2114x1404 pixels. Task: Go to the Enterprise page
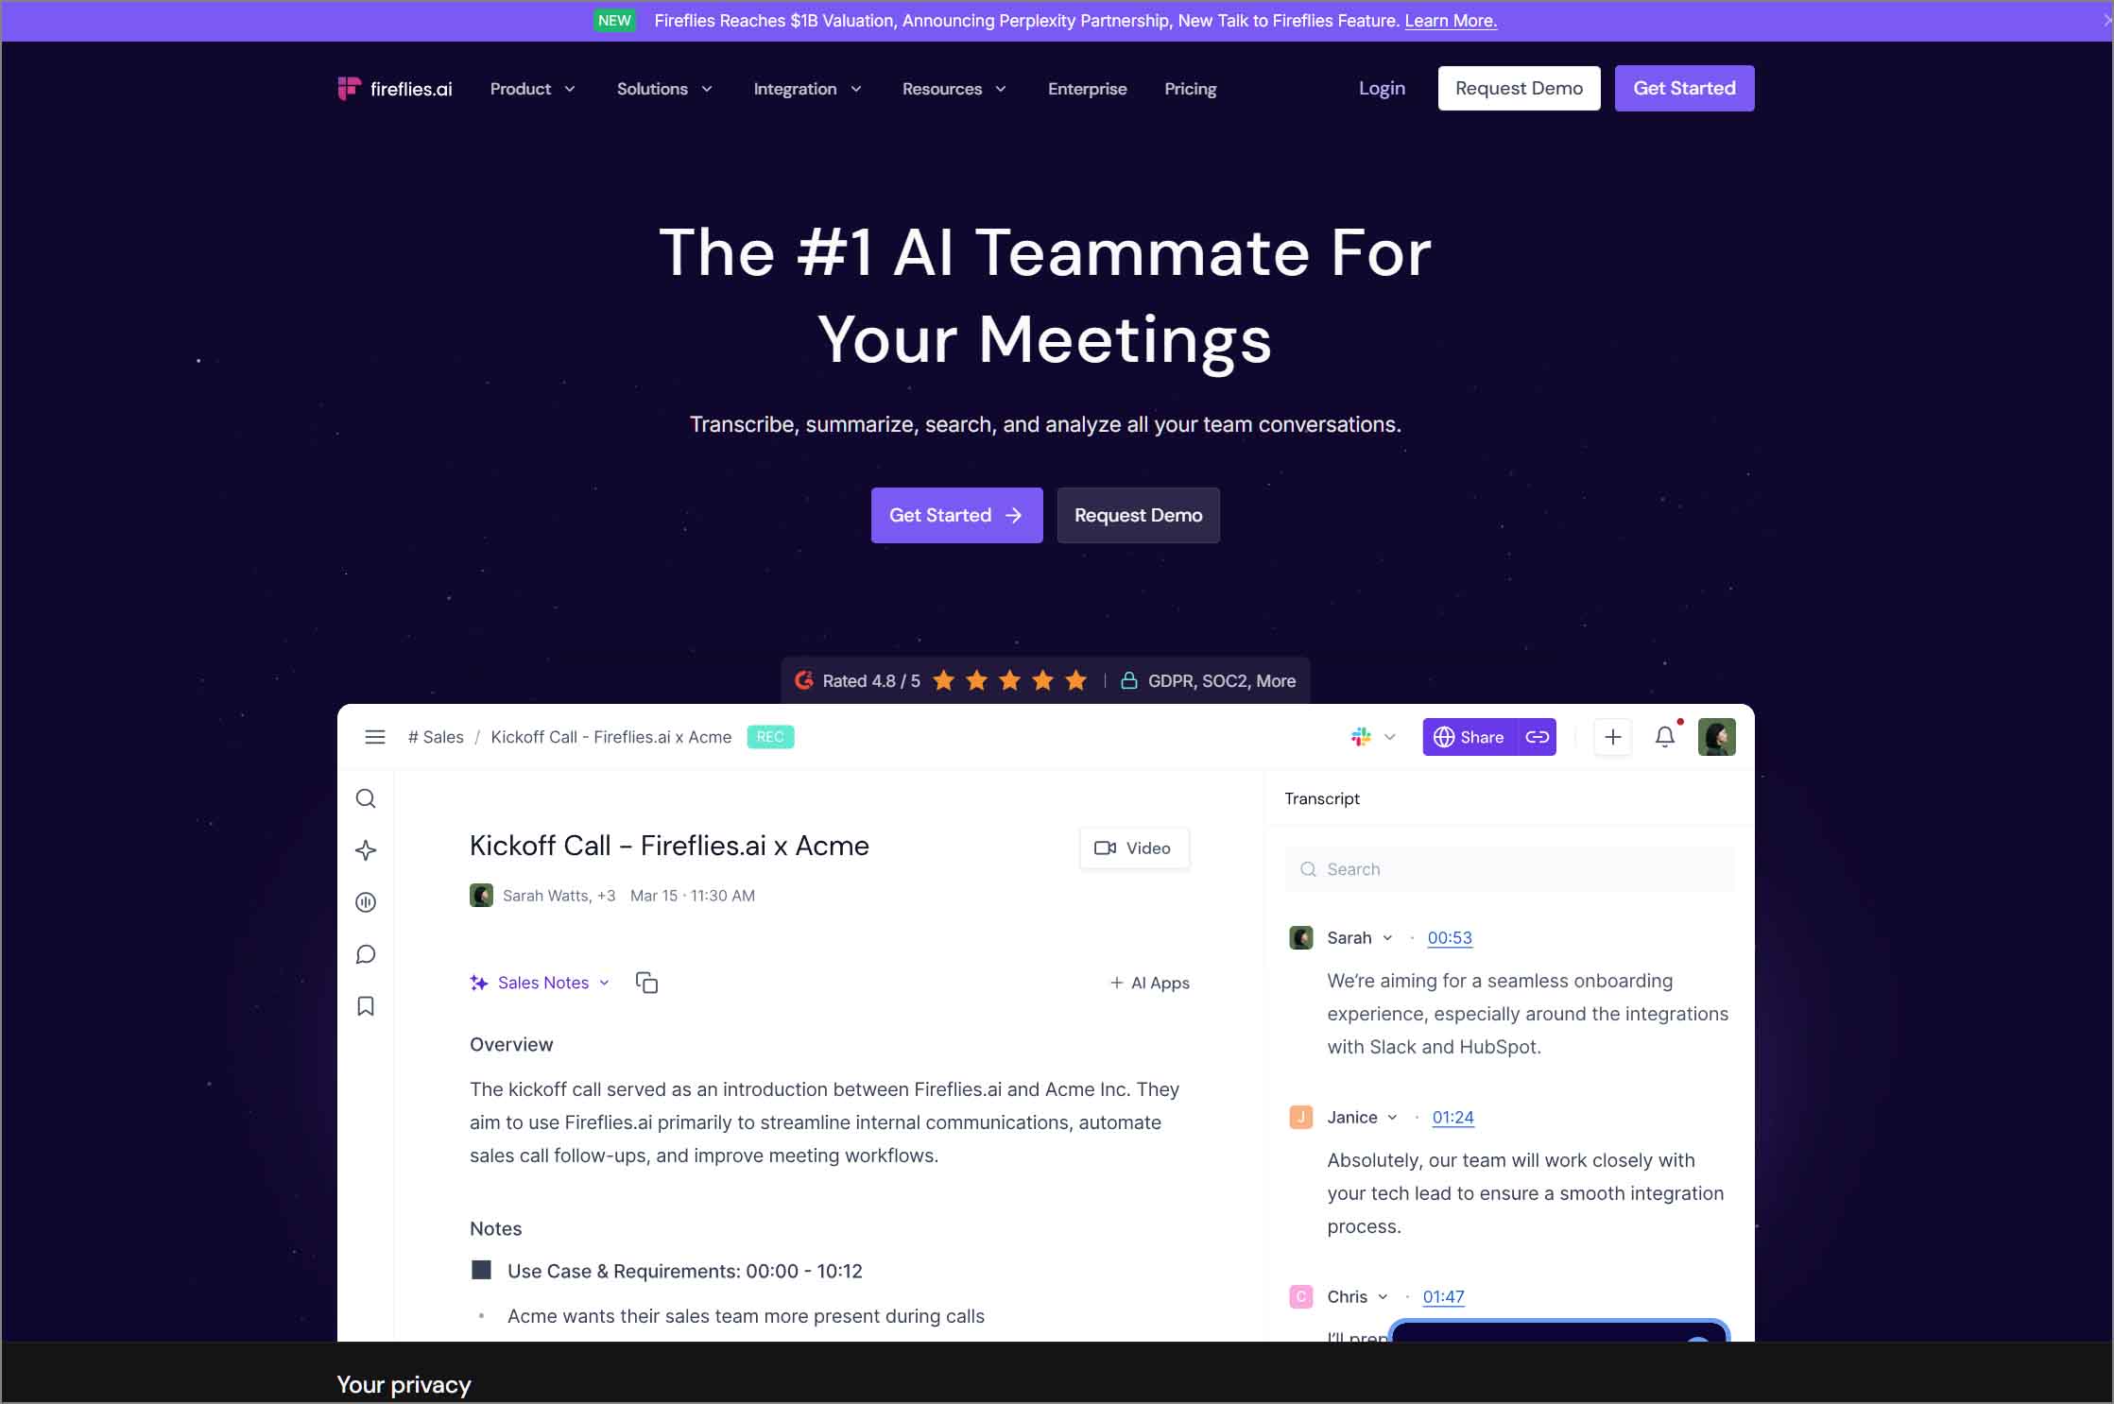(1087, 89)
